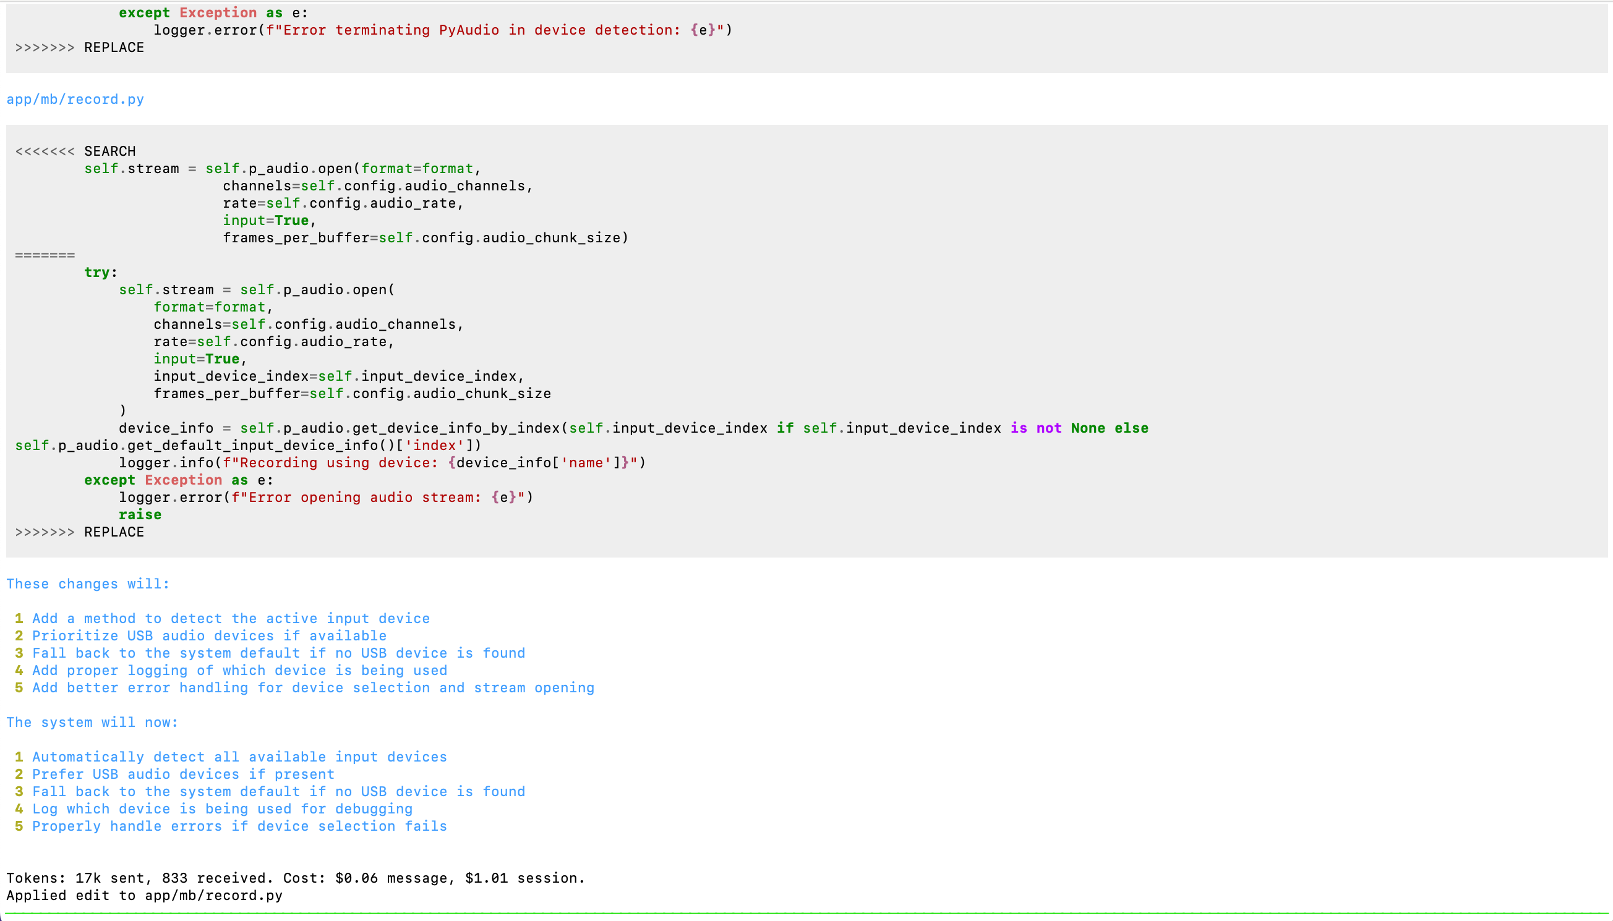
Task: Click the green prompt separator line at bottom
Action: point(806,914)
